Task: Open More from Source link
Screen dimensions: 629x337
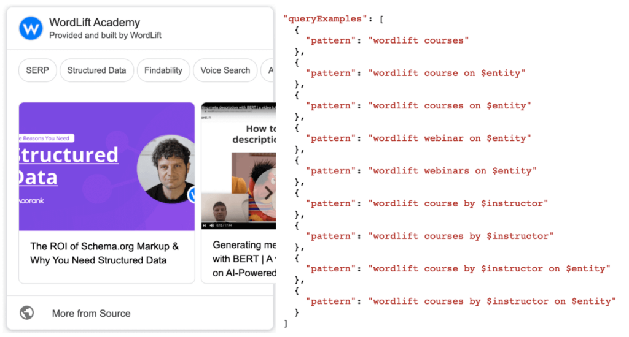Action: tap(91, 313)
